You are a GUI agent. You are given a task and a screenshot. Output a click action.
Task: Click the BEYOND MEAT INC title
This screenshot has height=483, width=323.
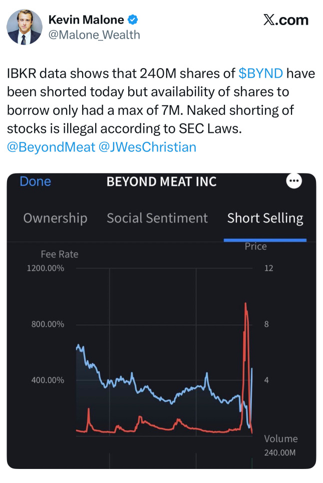pyautogui.click(x=161, y=182)
